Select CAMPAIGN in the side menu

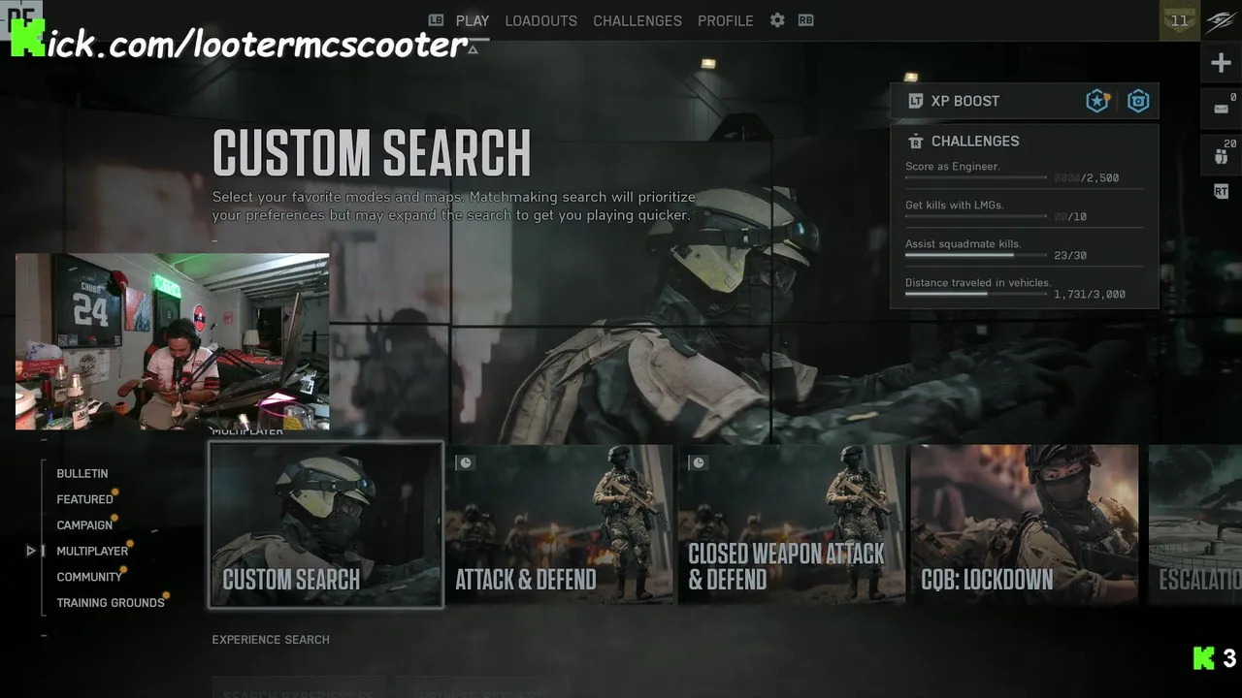tap(84, 524)
